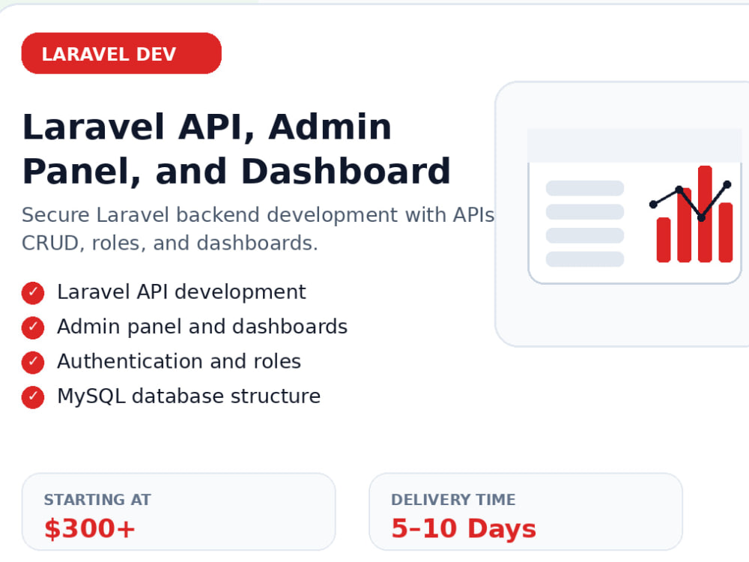The image size is (749, 562).
Task: Click the Secure Laravel backend development description text
Action: click(258, 229)
